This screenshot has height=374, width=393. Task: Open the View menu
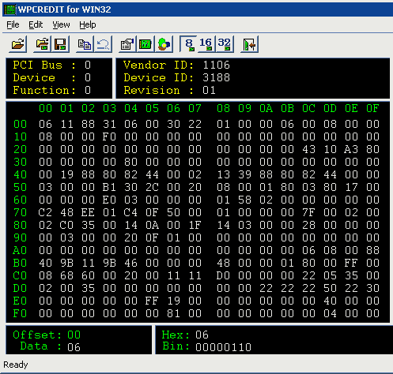pos(61,24)
